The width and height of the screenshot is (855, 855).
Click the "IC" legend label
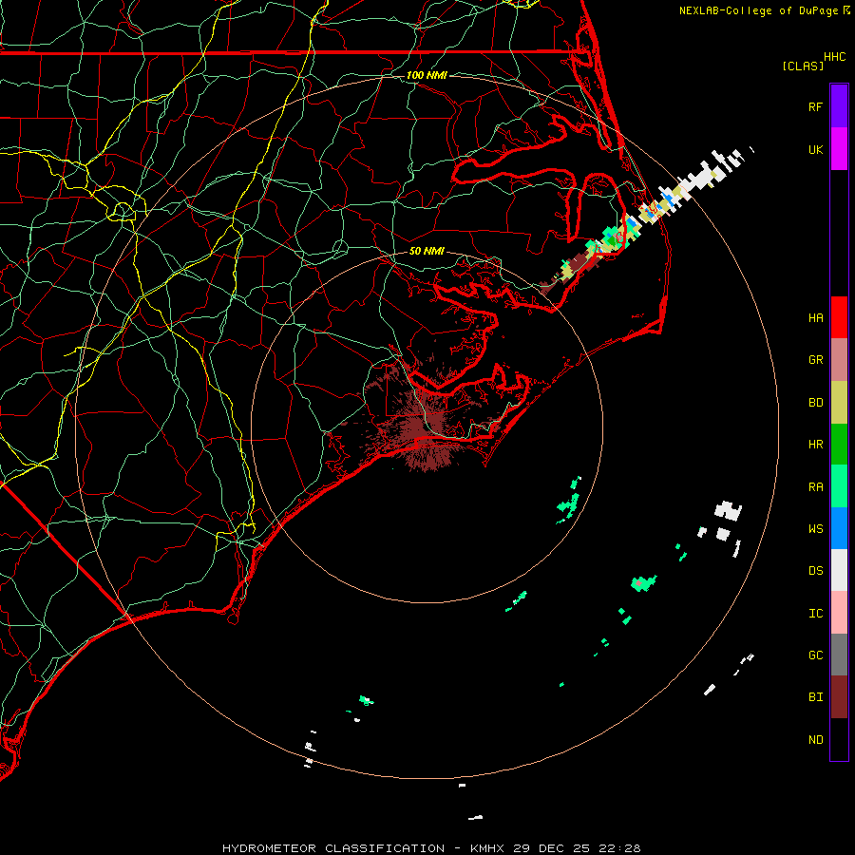(815, 614)
